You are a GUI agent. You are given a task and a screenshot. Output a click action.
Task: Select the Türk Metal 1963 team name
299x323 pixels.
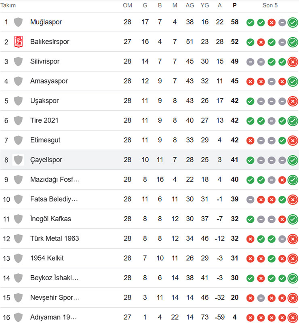coord(55,239)
